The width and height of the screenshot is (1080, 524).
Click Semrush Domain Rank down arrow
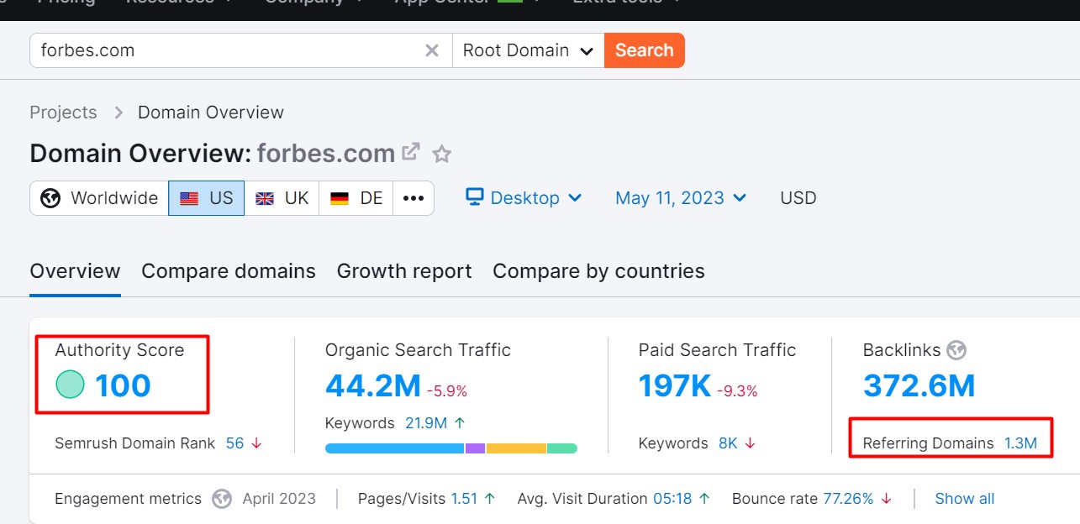[256, 443]
